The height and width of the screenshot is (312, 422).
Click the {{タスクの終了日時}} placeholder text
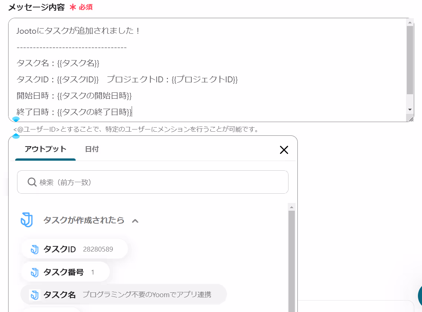point(95,112)
